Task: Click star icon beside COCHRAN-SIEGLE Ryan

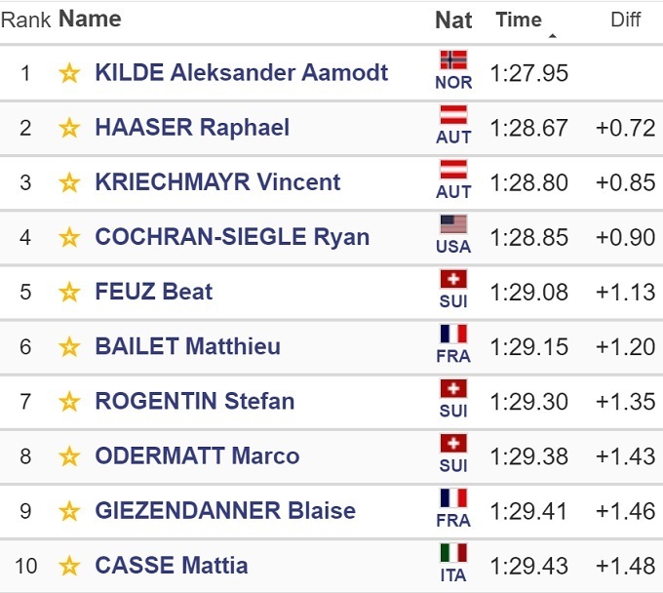Action: point(69,237)
